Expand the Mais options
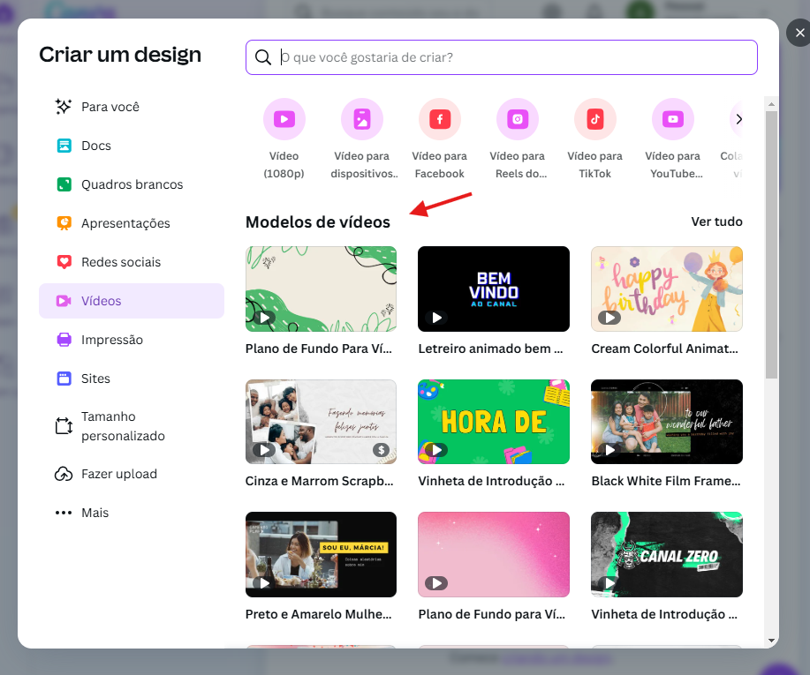The width and height of the screenshot is (810, 675). click(132, 513)
